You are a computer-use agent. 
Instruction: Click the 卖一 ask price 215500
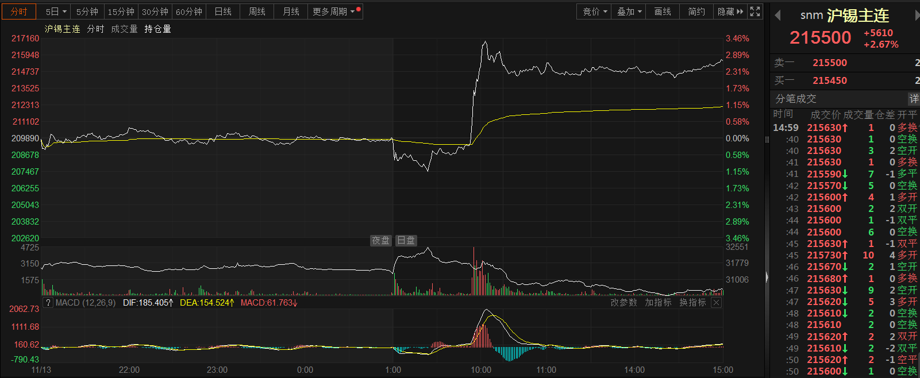tap(829, 63)
